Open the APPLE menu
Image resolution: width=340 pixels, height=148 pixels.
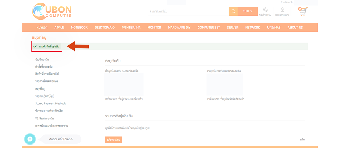[59, 28]
